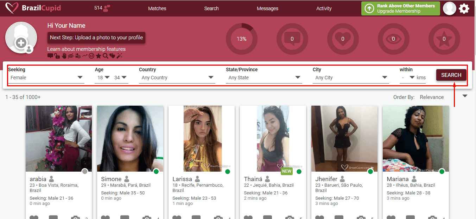Expand the Country dropdown
The image size is (476, 219).
(x=177, y=78)
